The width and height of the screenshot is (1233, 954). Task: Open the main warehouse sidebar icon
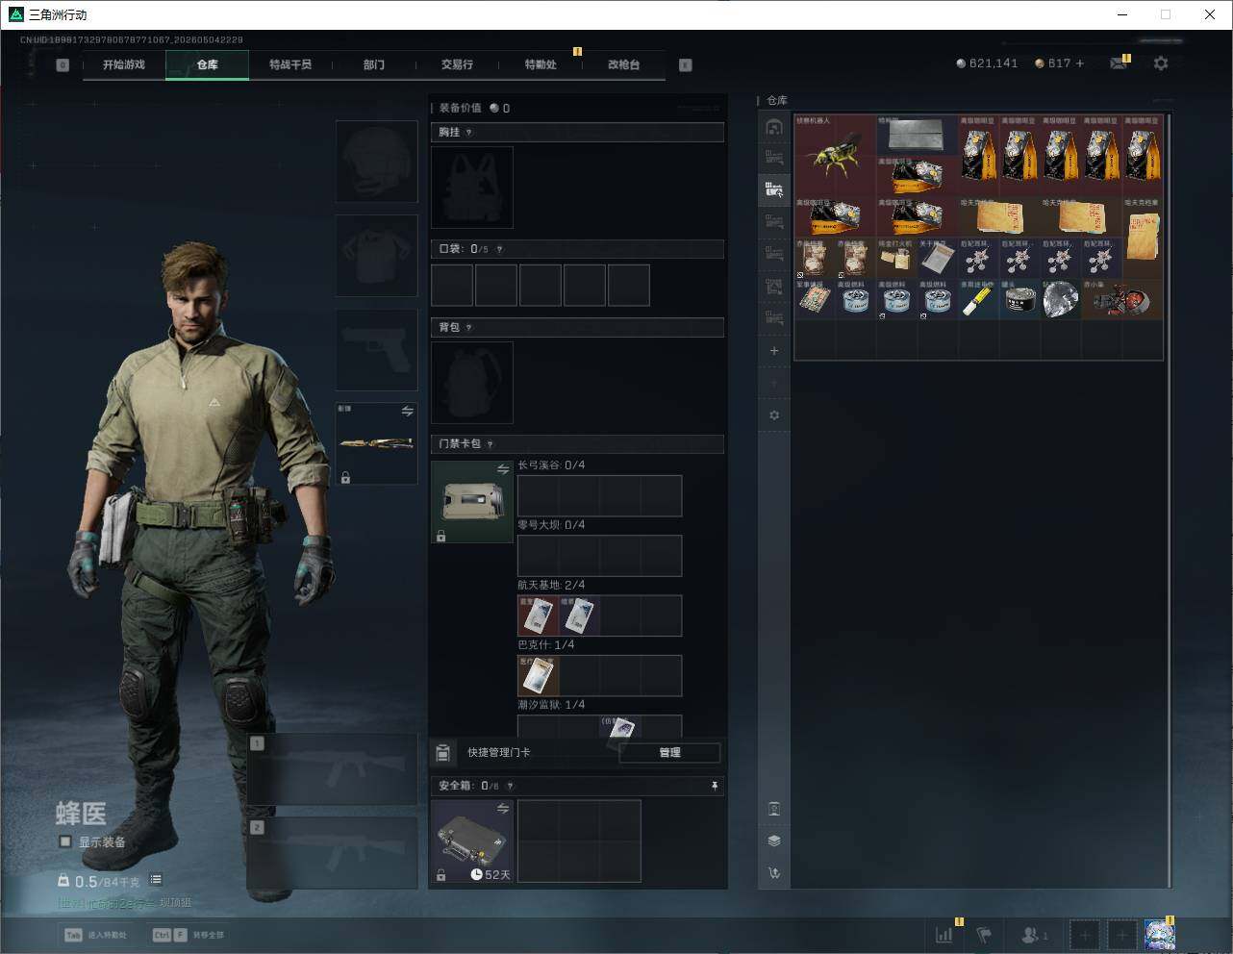click(774, 127)
